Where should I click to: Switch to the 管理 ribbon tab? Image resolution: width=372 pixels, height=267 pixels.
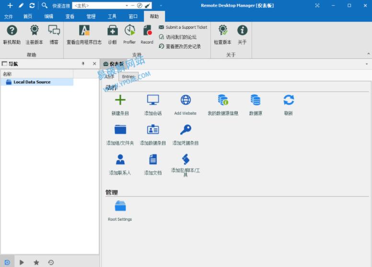(x=91, y=16)
